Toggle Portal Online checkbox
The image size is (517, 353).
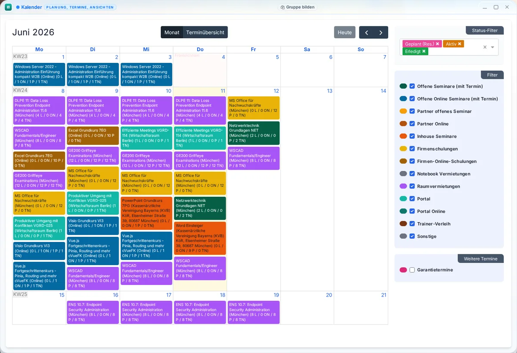(x=412, y=211)
